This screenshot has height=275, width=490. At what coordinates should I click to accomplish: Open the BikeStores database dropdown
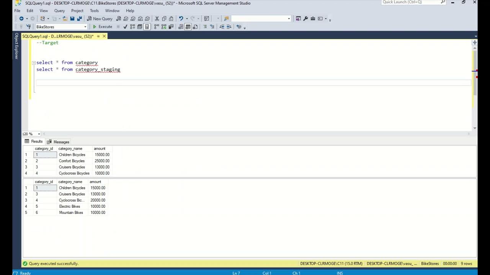pyautogui.click(x=85, y=27)
